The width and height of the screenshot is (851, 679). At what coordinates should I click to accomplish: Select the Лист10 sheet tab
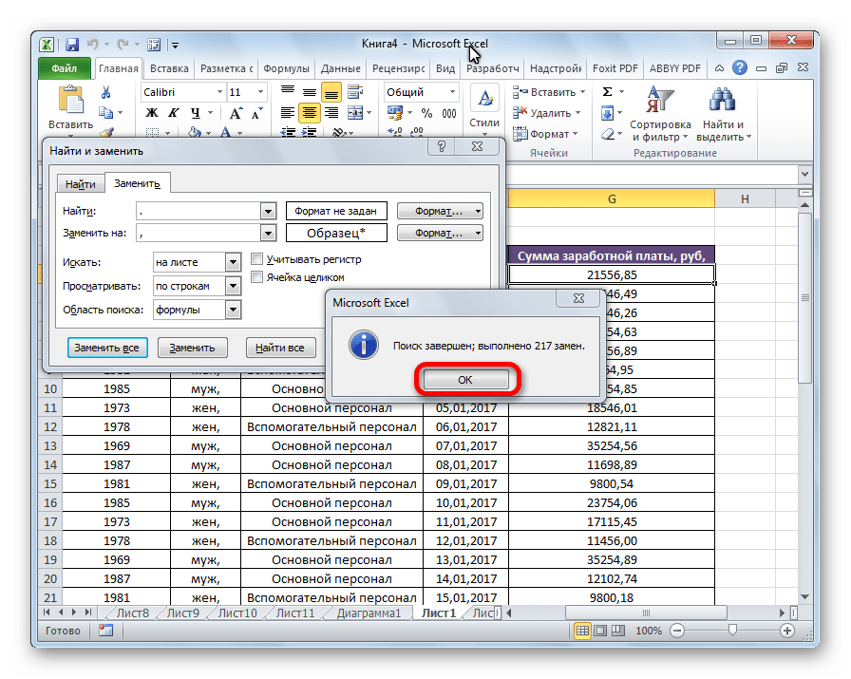237,613
